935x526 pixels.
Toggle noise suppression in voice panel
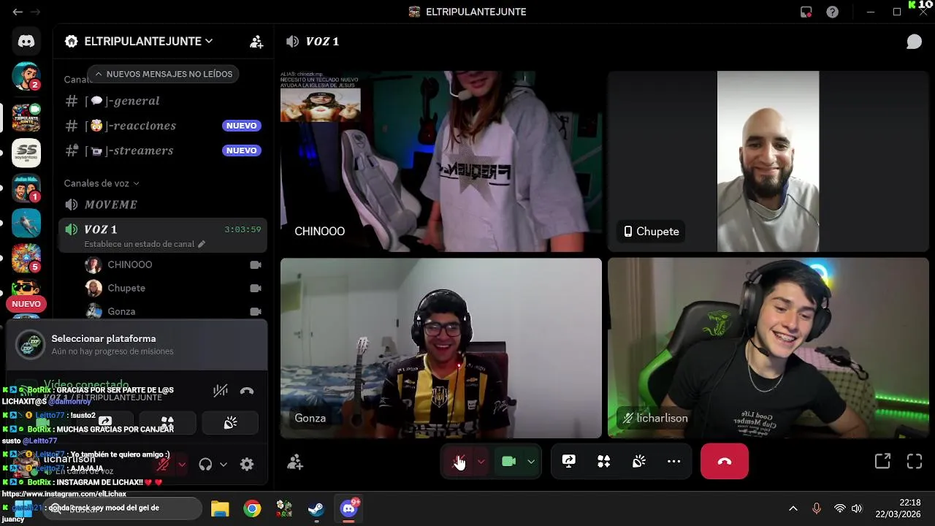pos(220,391)
